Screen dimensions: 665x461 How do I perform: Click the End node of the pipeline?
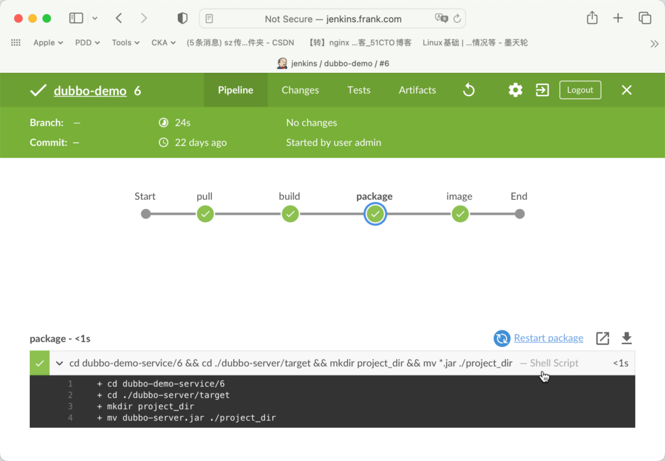(x=520, y=214)
